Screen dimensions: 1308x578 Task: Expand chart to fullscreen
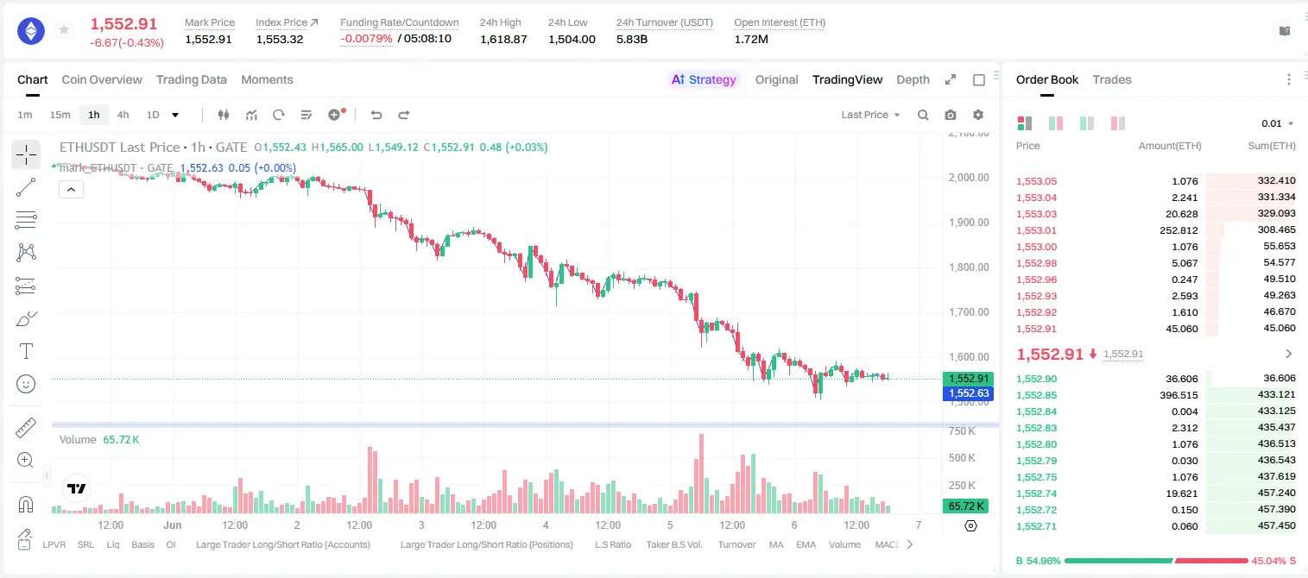[x=951, y=79]
